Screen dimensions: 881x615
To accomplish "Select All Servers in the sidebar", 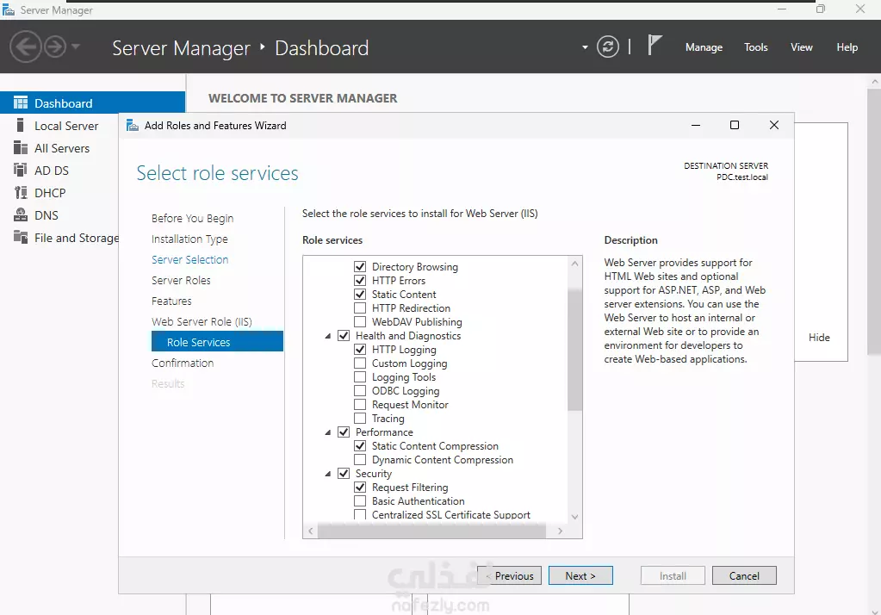I will pos(62,148).
